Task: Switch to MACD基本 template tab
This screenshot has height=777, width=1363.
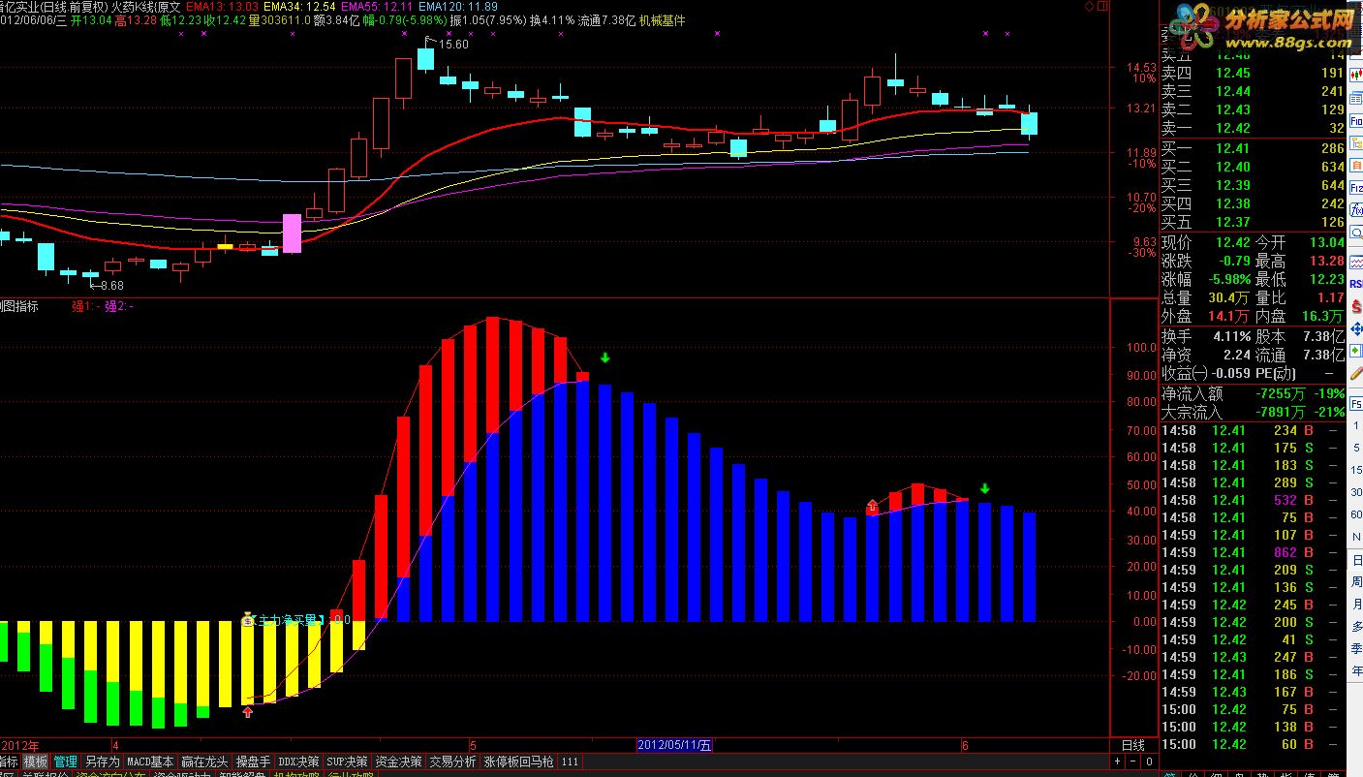Action: pos(150,761)
